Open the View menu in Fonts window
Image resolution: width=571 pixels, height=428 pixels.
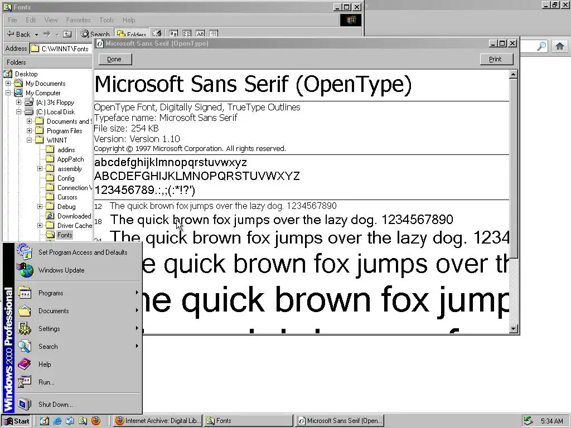51,20
